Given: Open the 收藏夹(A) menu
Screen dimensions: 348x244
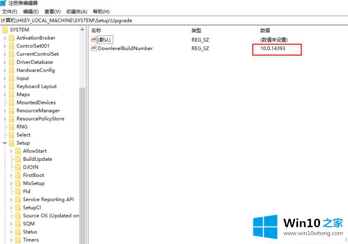Looking at the screenshot, I should tap(76, 12).
